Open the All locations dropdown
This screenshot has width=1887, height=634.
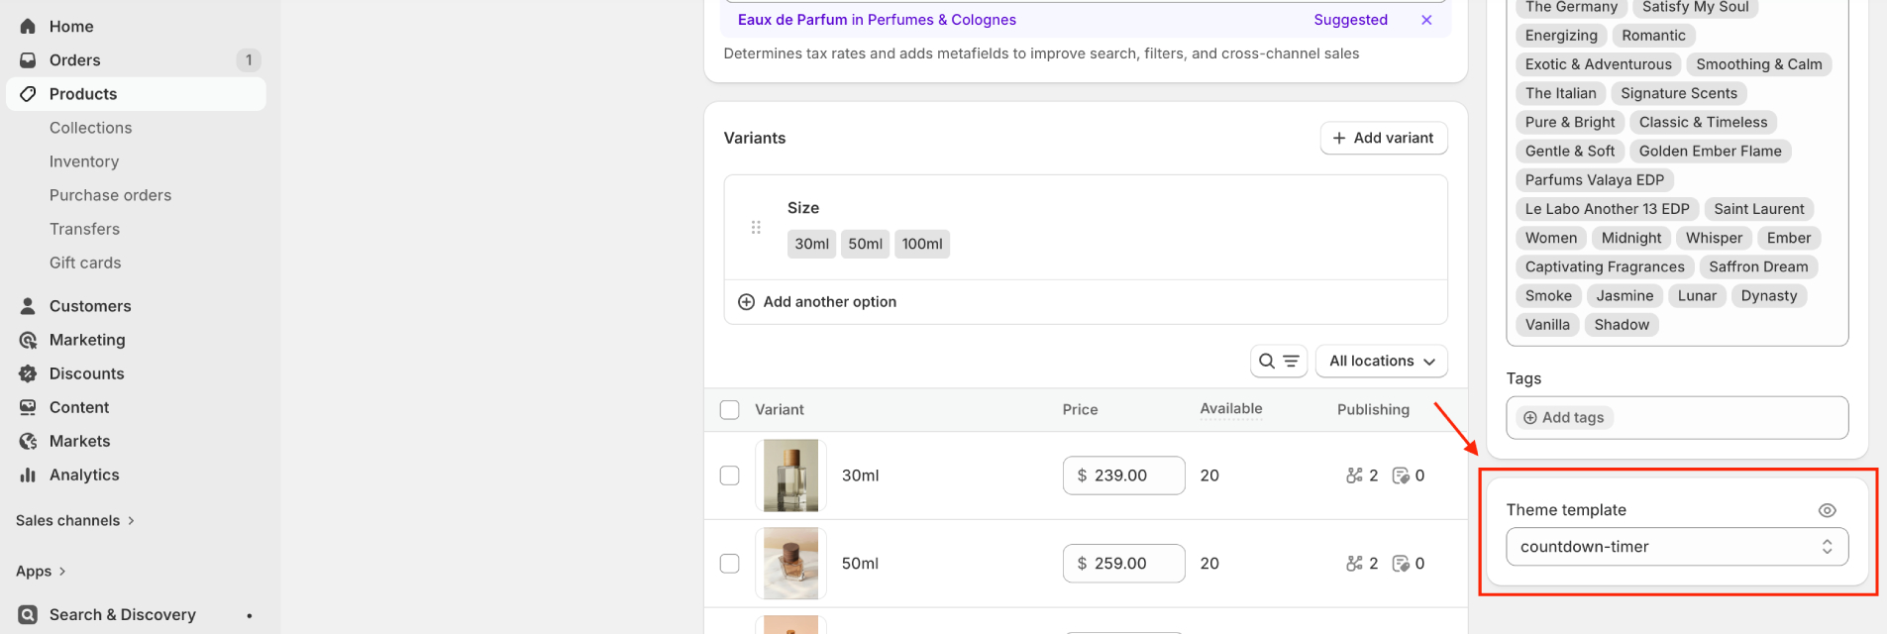[x=1382, y=362]
